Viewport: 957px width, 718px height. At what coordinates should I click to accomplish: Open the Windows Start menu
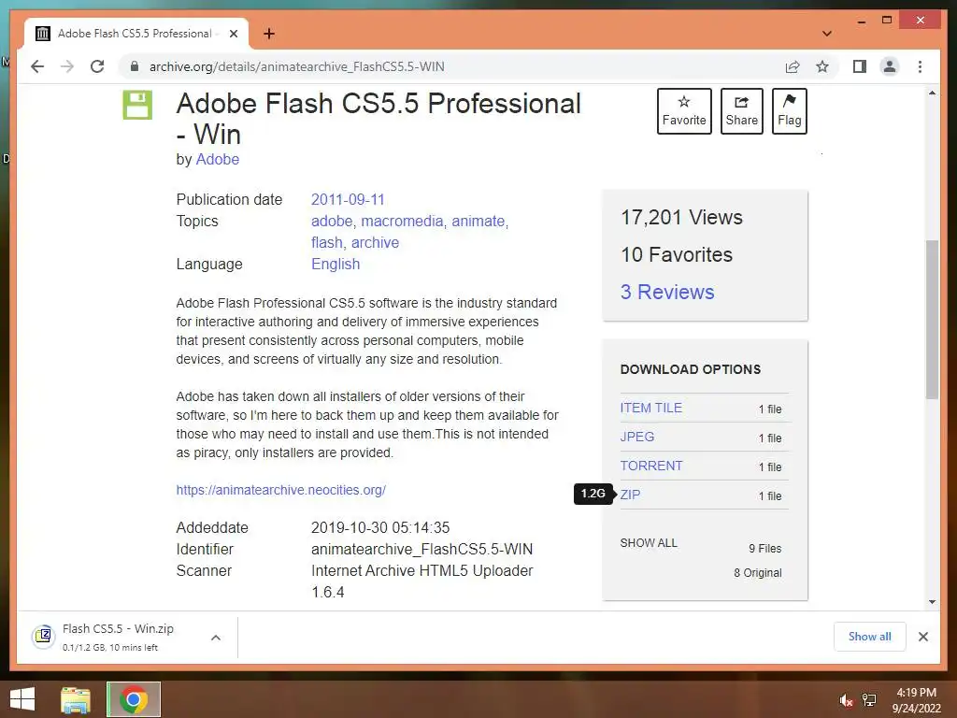pos(22,699)
